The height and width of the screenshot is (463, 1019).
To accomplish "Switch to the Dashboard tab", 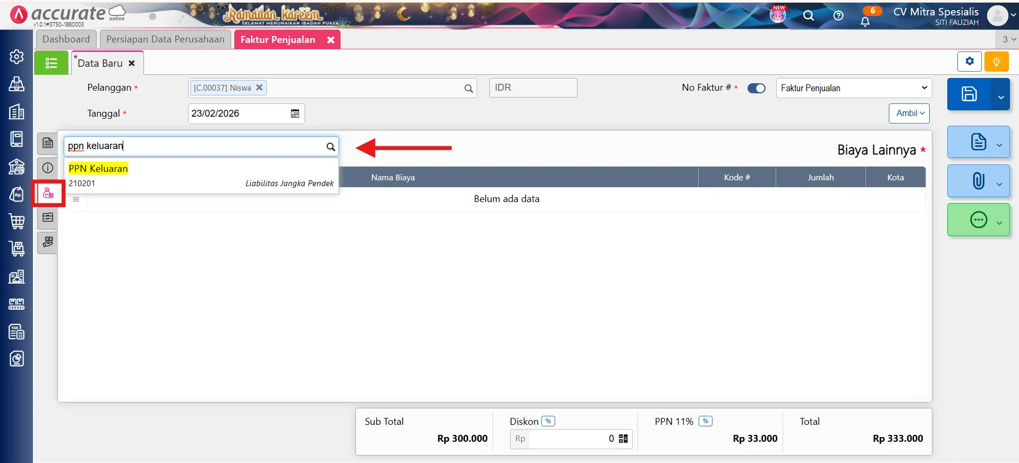I will [x=66, y=39].
